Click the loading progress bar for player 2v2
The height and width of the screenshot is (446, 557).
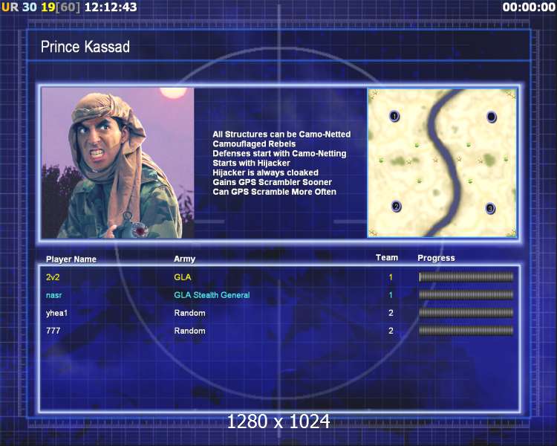tap(466, 277)
